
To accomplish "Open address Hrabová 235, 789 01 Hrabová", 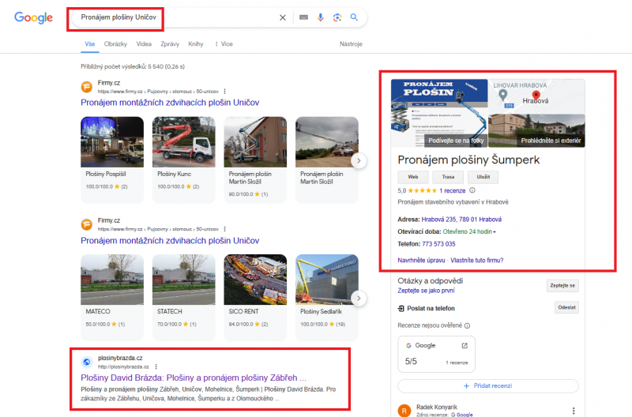I will 461,220.
